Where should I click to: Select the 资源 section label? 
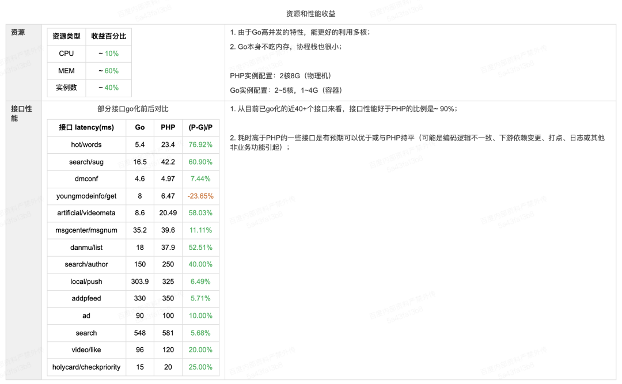tap(17, 32)
